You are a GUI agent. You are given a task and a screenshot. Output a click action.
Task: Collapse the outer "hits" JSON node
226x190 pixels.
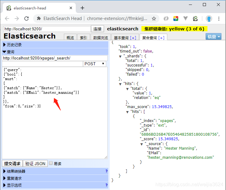point(120,84)
